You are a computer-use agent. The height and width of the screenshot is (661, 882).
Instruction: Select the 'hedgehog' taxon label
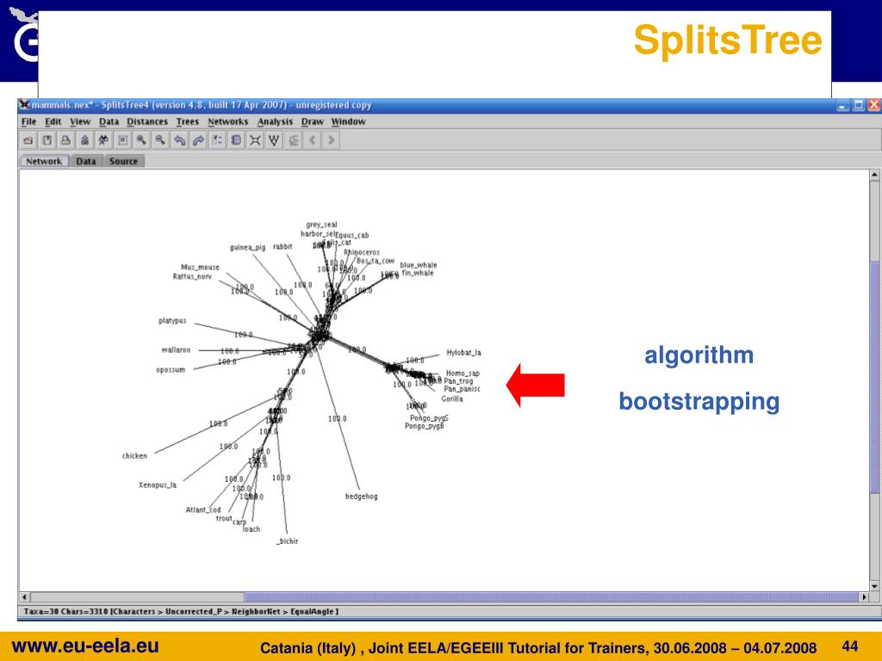(x=362, y=497)
